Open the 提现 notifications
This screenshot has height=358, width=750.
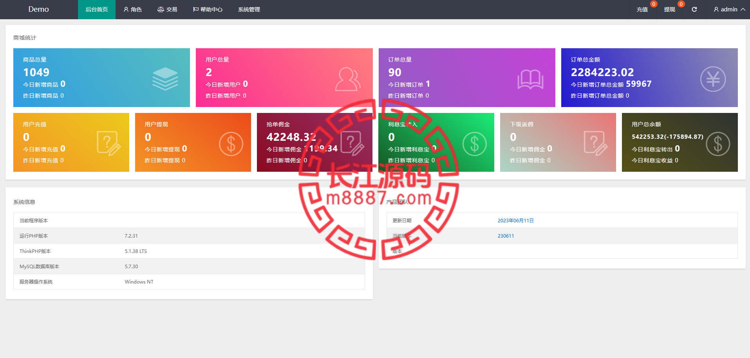670,9
